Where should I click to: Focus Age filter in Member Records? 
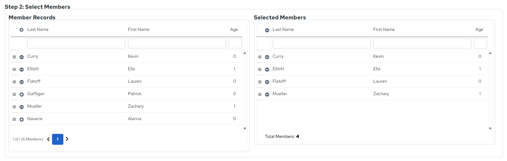[235, 43]
